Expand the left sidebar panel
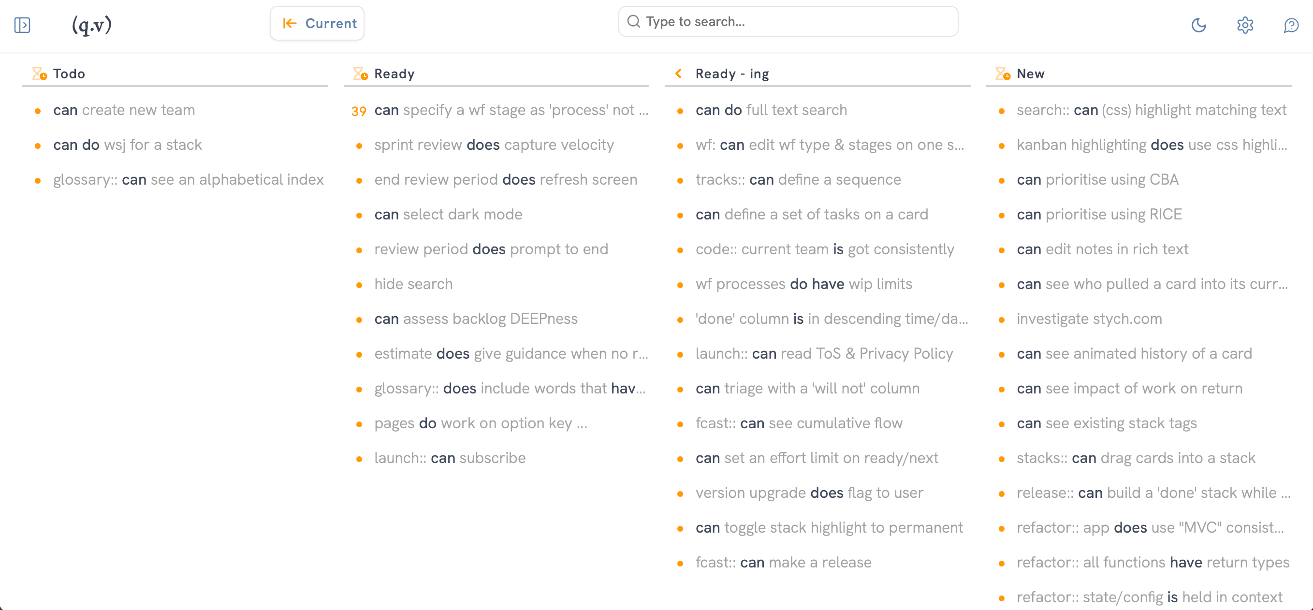Viewport: 1313px width, 610px height. click(22, 25)
